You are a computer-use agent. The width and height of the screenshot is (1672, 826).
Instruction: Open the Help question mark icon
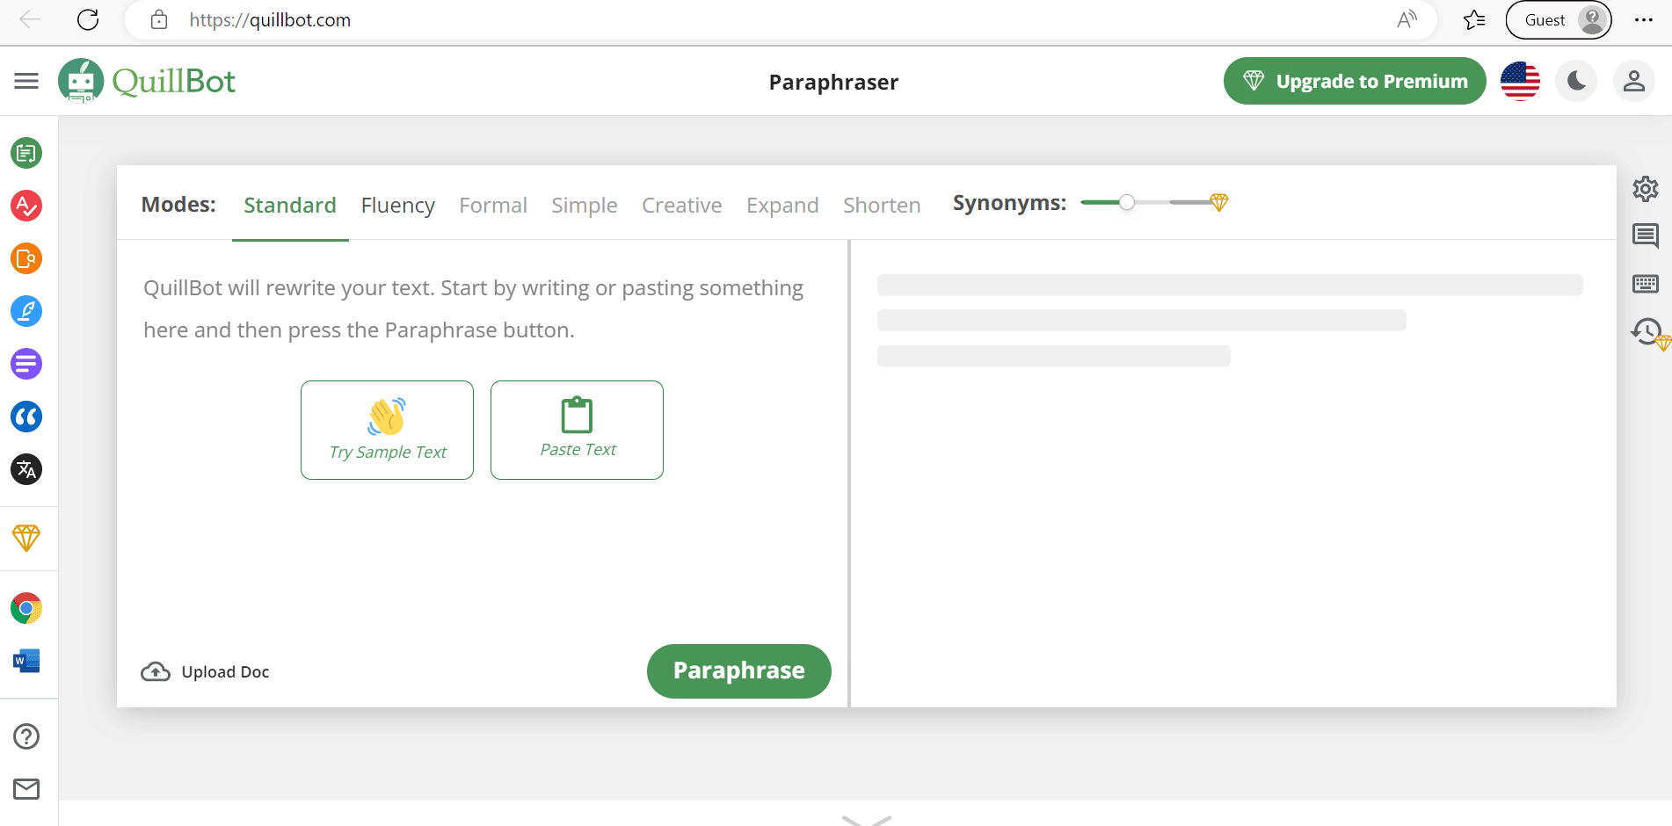point(26,736)
